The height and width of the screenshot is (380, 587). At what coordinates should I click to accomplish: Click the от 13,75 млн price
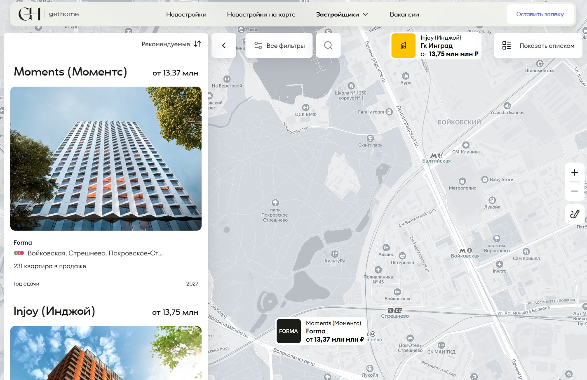point(175,312)
